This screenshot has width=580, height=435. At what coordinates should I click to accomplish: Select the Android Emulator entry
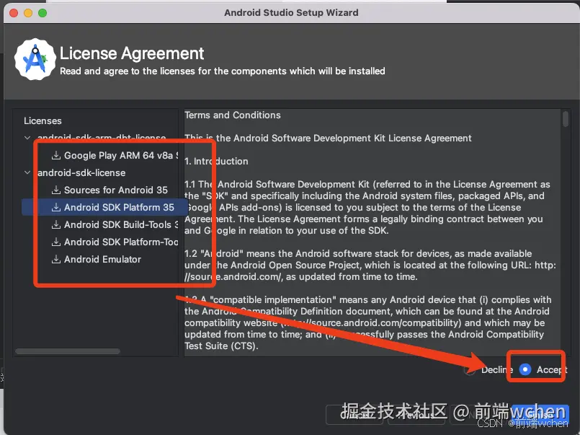(x=102, y=259)
